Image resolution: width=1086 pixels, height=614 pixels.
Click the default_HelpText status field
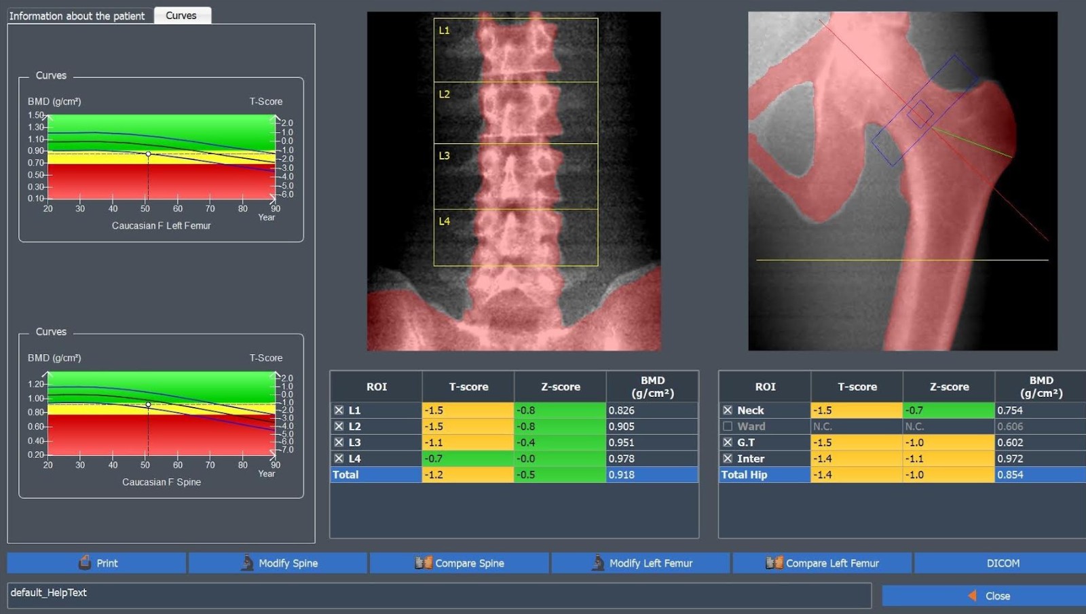point(439,595)
